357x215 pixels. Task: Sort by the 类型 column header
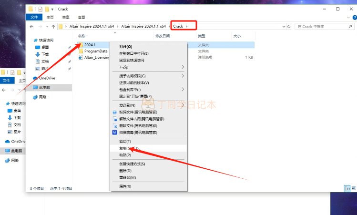(x=202, y=36)
